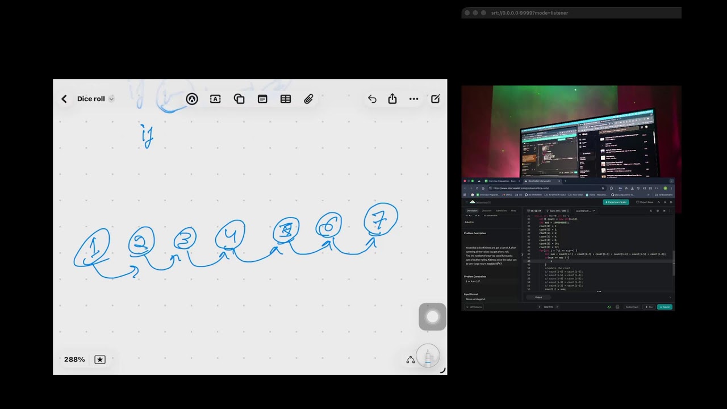The height and width of the screenshot is (409, 727).
Task: Click the Custom Input button
Action: coord(632,307)
